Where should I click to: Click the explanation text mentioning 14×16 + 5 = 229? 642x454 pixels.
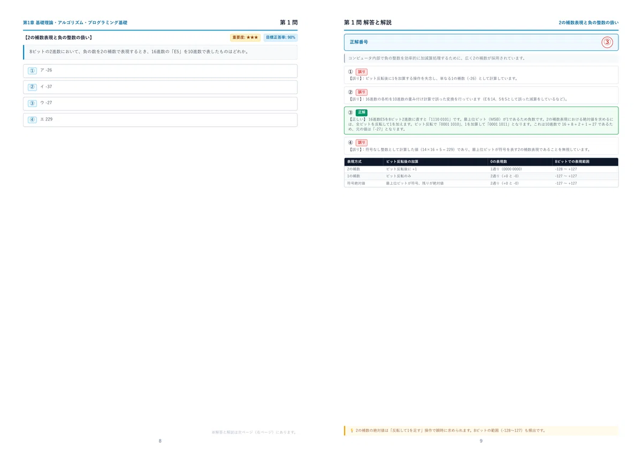click(469, 149)
